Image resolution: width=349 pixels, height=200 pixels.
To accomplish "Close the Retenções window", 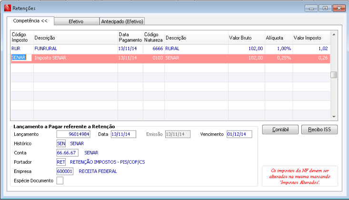I will click(x=339, y=8).
